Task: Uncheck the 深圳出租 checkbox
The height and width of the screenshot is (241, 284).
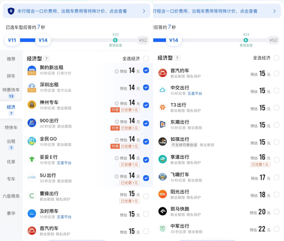Action: point(146,88)
